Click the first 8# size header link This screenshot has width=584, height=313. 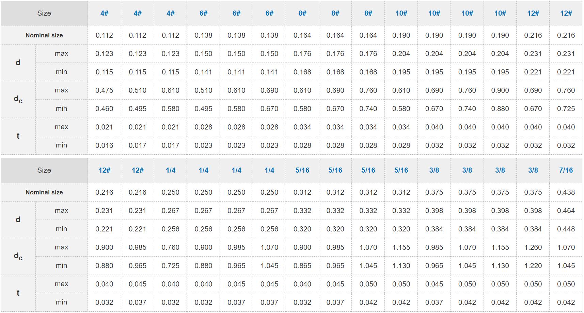point(302,13)
